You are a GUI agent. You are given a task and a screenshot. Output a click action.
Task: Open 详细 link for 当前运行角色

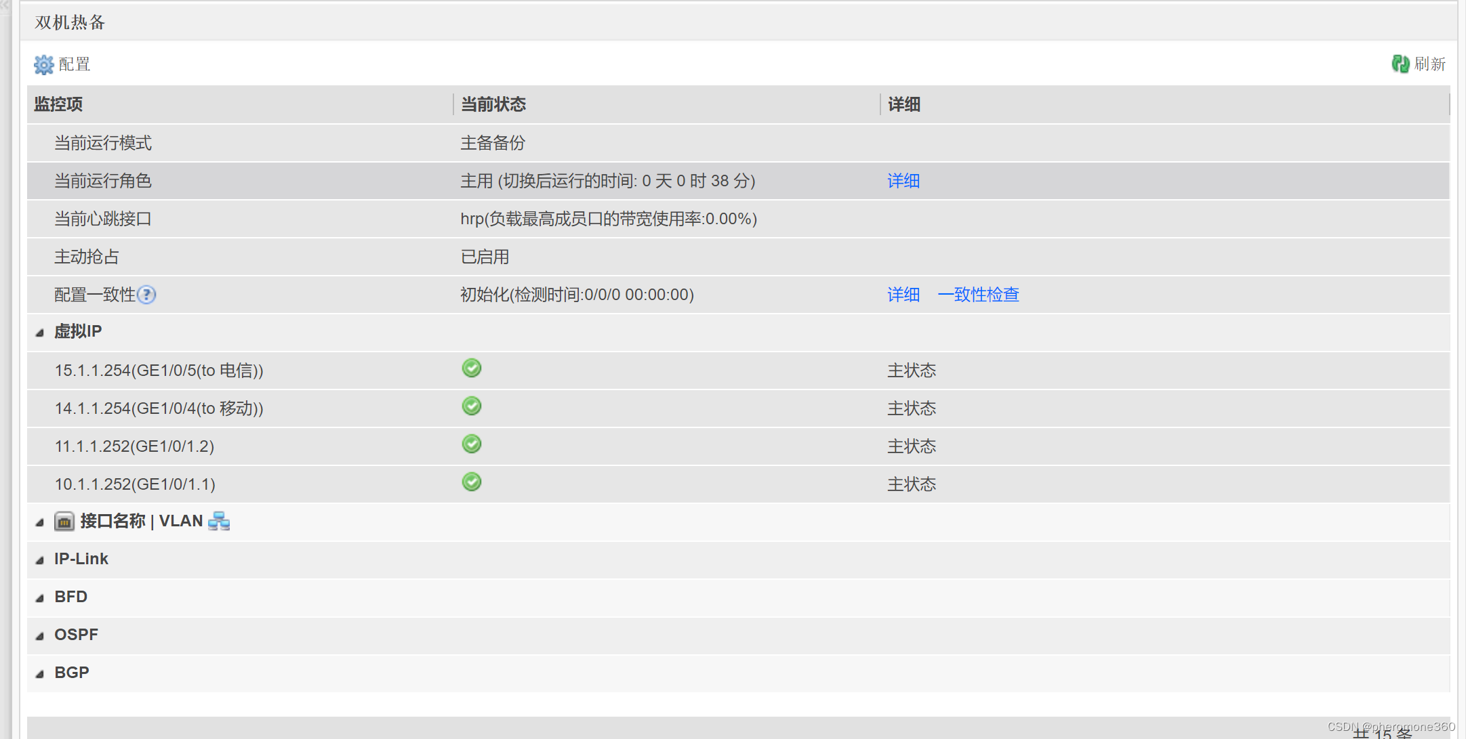[x=903, y=181]
